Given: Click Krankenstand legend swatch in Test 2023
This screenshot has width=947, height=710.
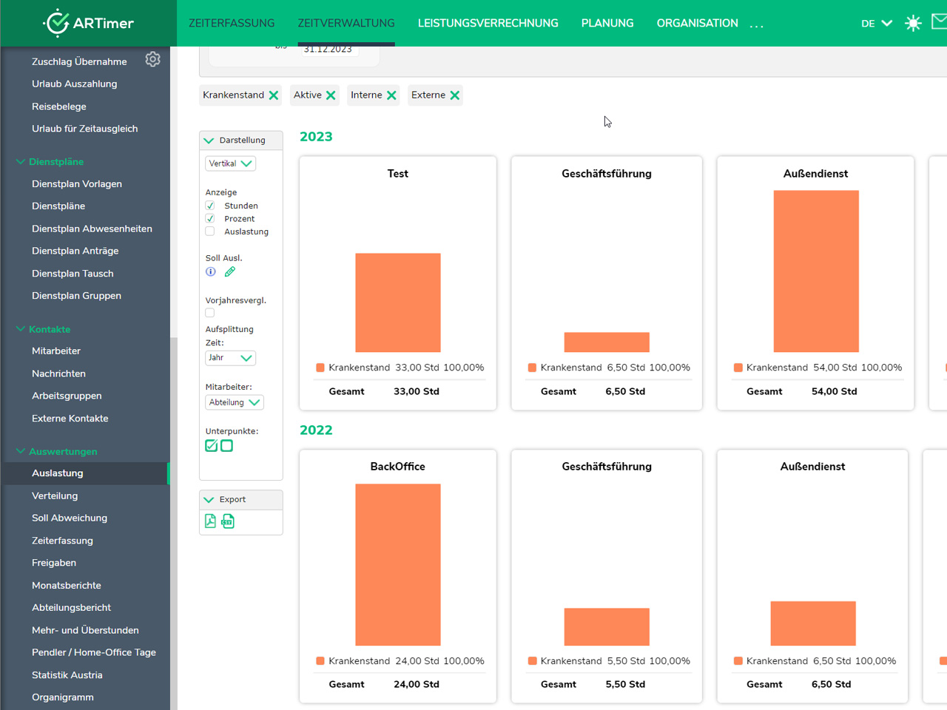Looking at the screenshot, I should pos(320,368).
